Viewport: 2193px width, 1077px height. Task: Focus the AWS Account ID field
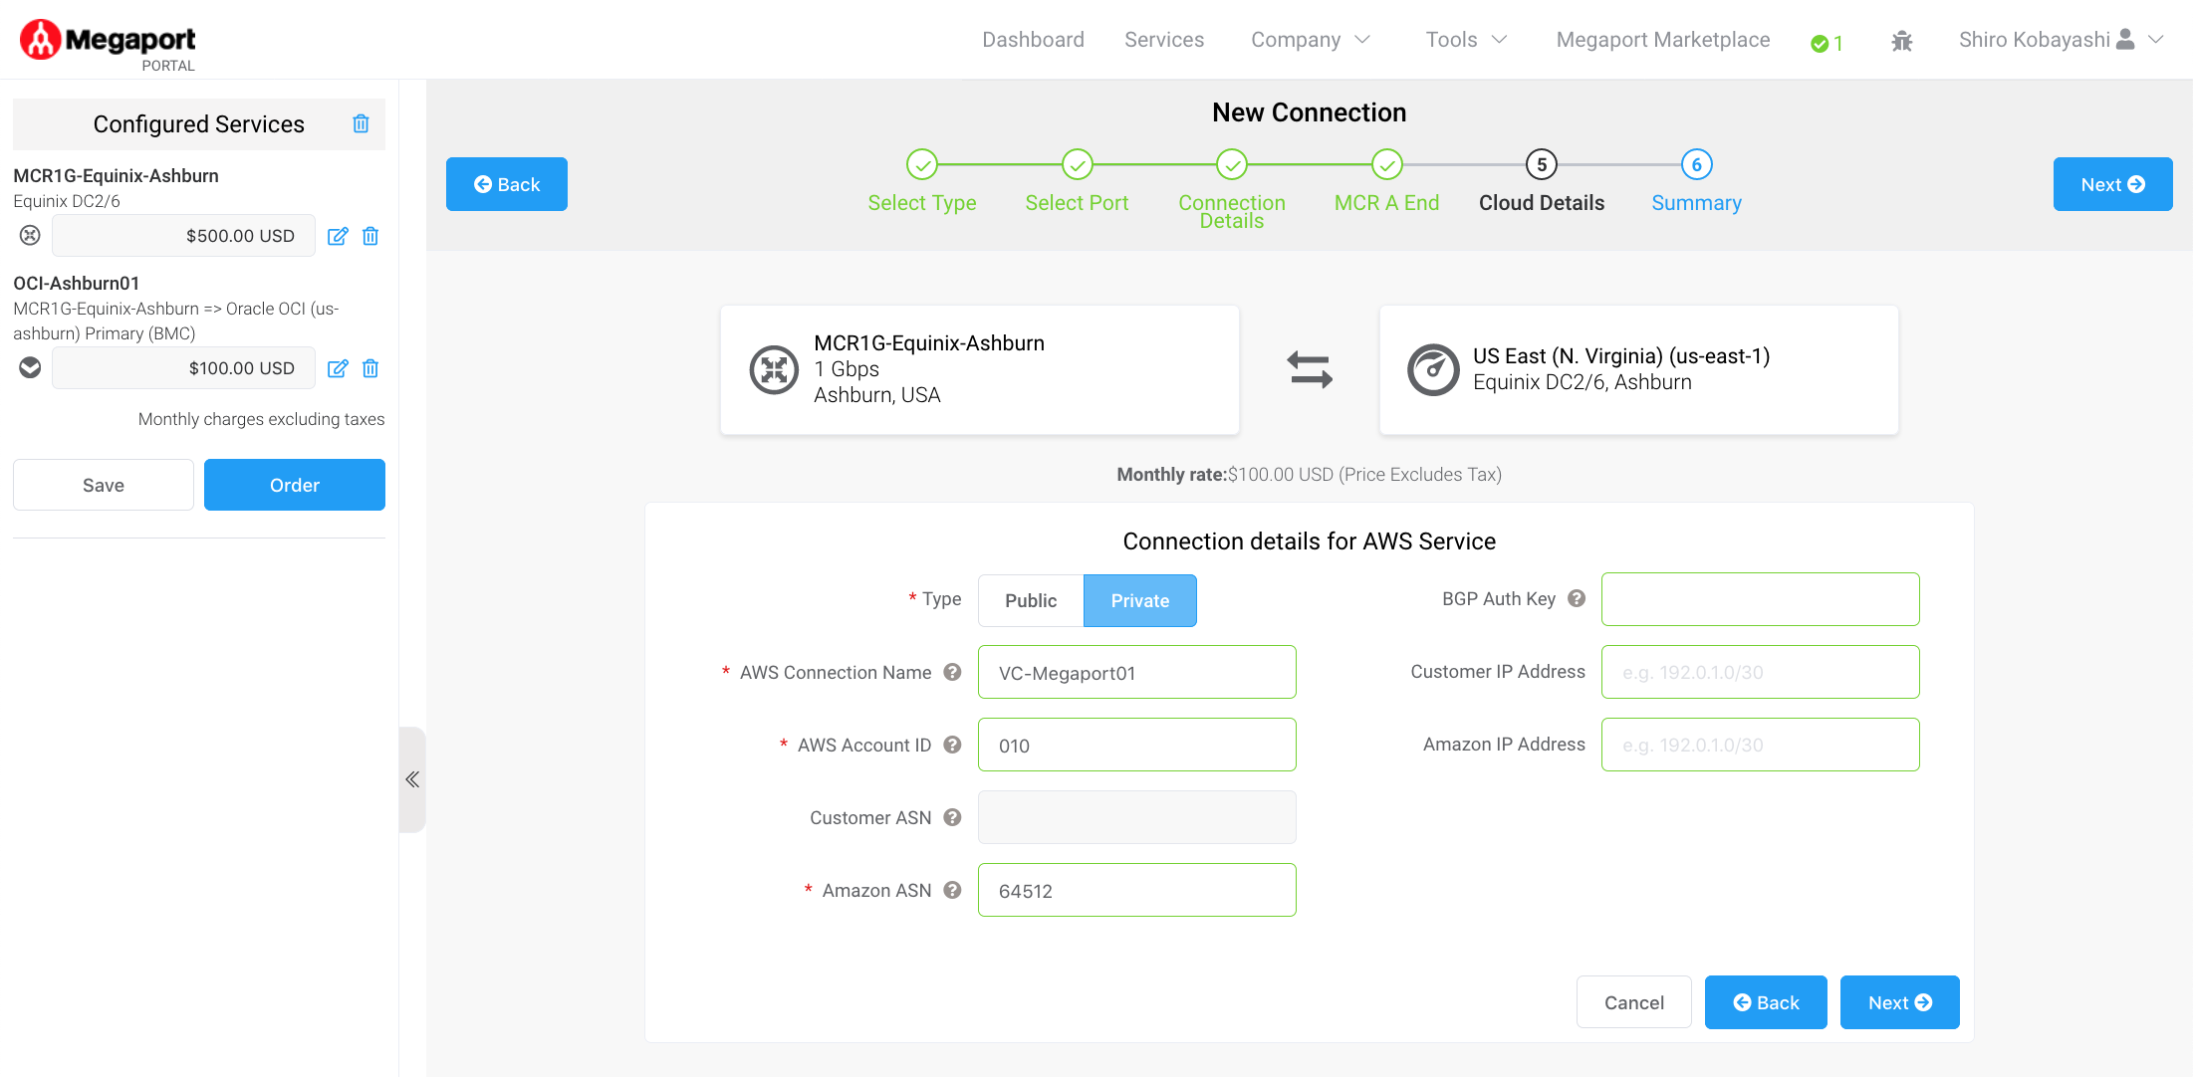[x=1136, y=745]
